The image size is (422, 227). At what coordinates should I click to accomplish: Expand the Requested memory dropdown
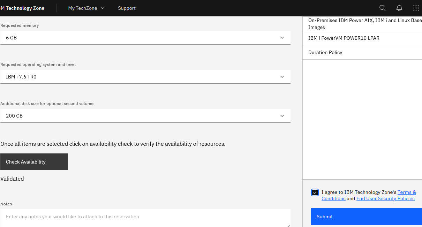pos(145,38)
